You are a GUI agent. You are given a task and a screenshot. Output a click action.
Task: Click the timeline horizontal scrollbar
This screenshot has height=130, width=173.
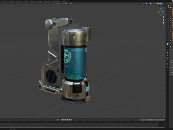[x=82, y=127]
